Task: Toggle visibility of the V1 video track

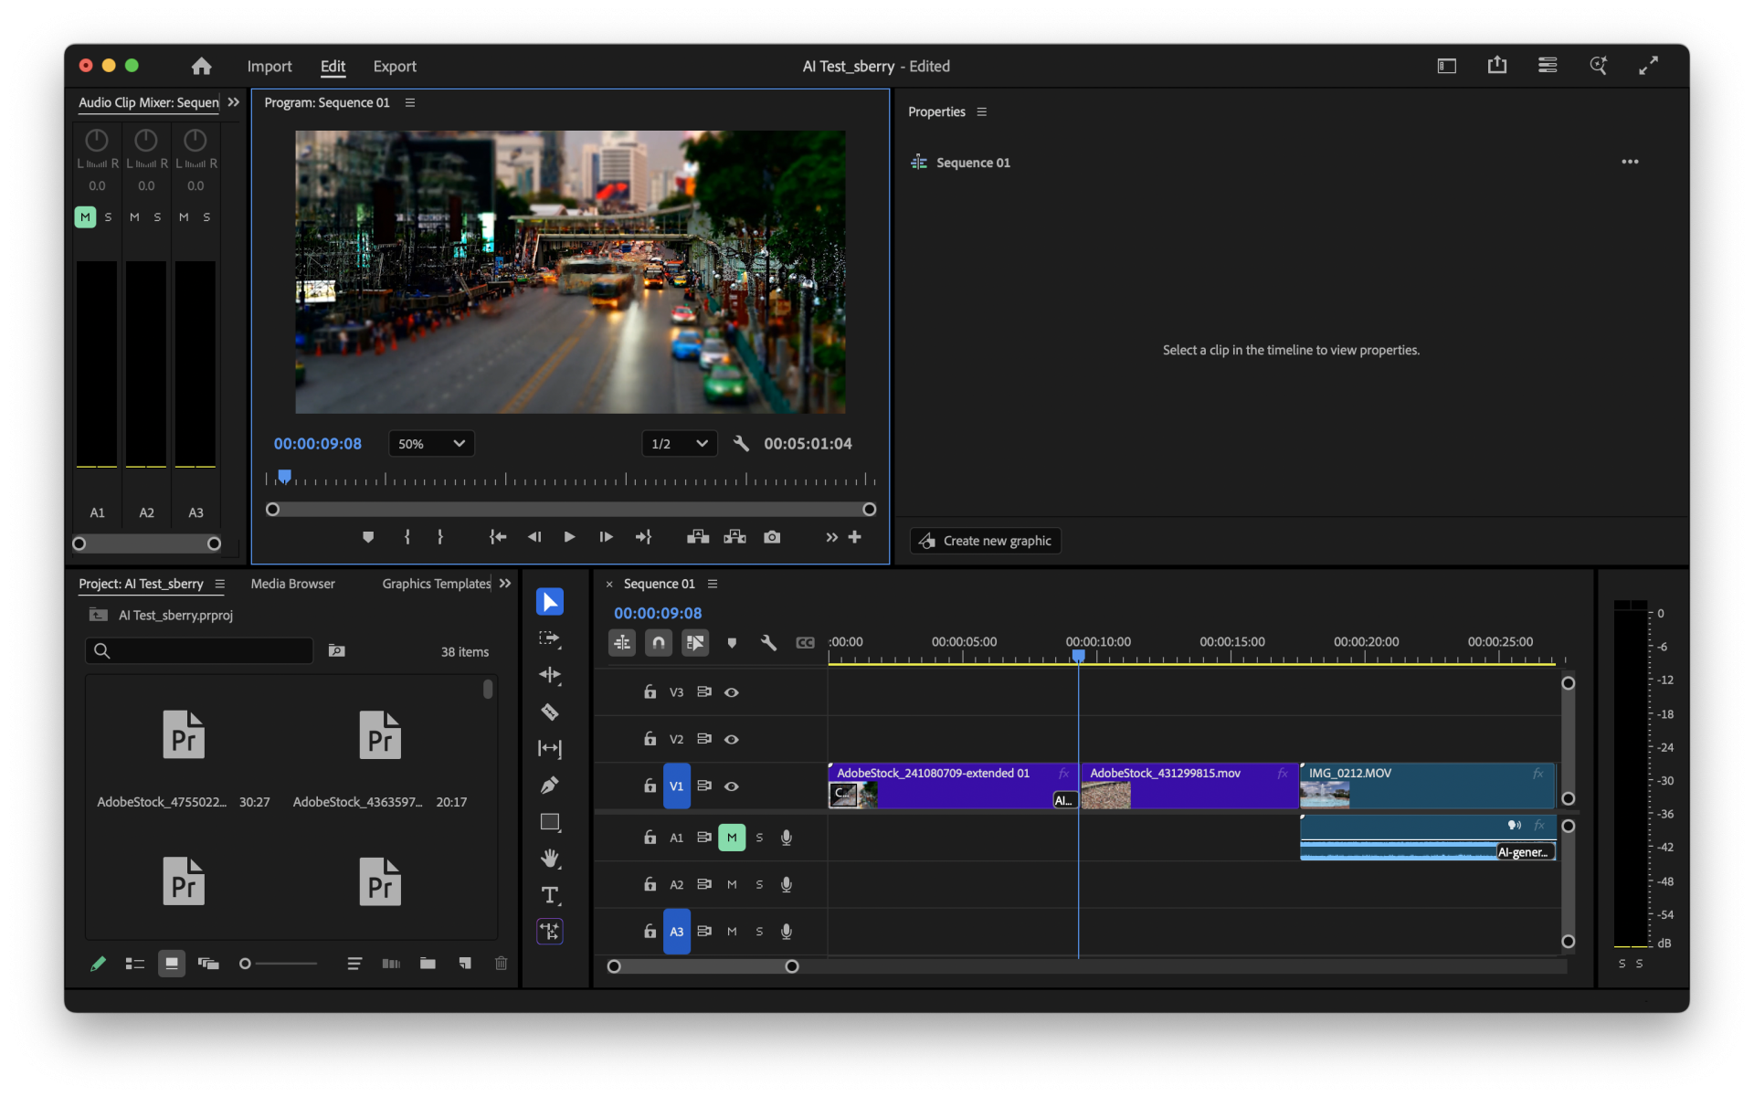Action: coord(731,786)
